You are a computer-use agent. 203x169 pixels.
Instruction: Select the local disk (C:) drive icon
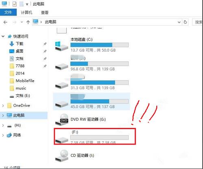pyautogui.click(x=61, y=46)
